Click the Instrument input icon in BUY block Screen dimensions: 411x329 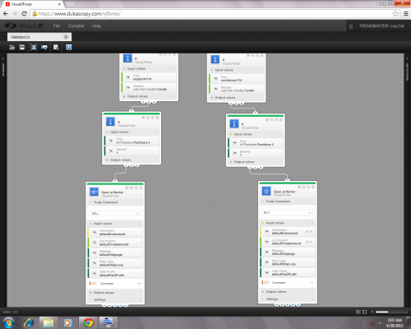click(x=266, y=232)
